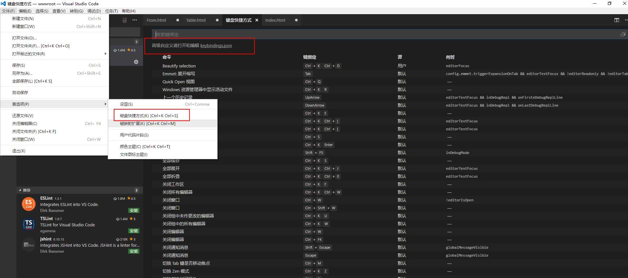Open the 转到(G) menu
628x278 pixels.
pos(76,11)
